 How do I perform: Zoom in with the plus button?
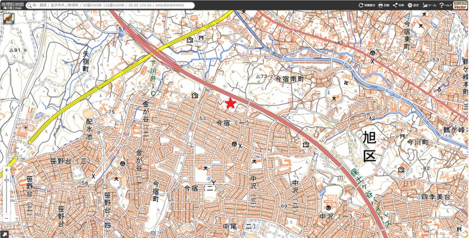point(6,171)
